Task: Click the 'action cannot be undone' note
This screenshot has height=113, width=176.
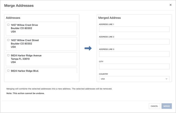Action: pos(25,93)
